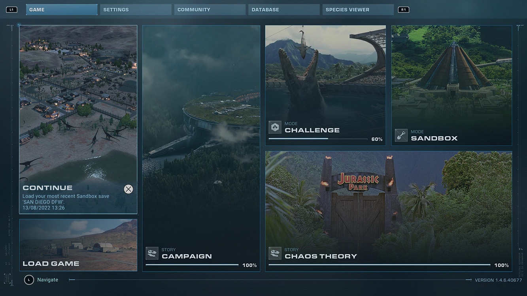Open the Game tab
This screenshot has width=527, height=296.
[62, 10]
